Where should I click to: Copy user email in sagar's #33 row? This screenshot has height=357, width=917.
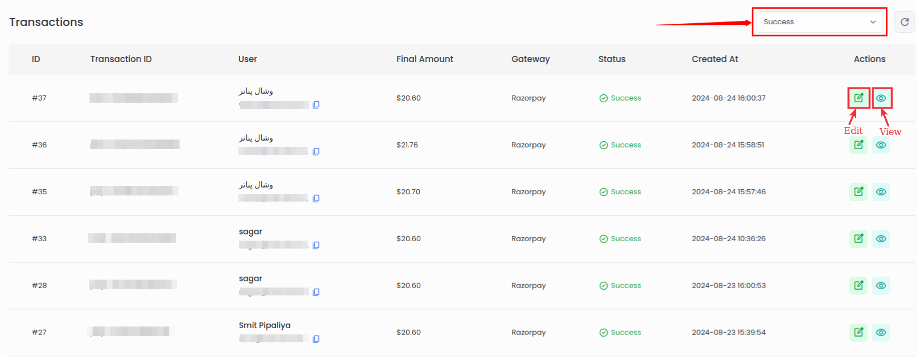pyautogui.click(x=316, y=246)
